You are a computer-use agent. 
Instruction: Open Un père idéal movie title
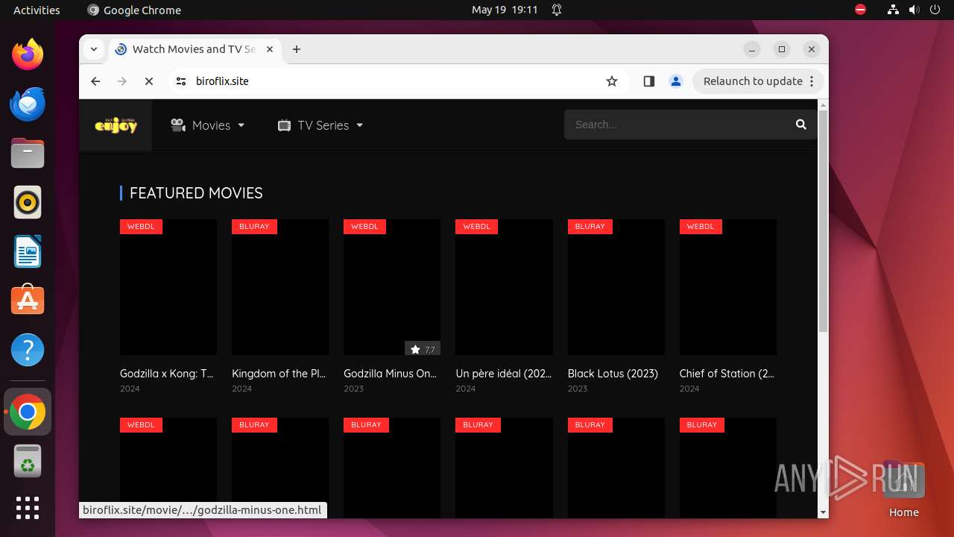tap(504, 374)
